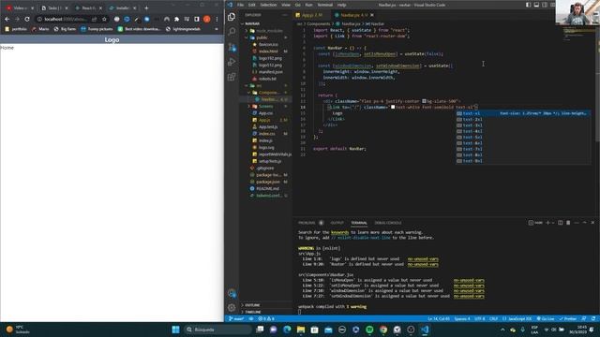This screenshot has height=337, width=600.
Task: Click the git branch in the status bar
Action: pyautogui.click(x=236, y=318)
